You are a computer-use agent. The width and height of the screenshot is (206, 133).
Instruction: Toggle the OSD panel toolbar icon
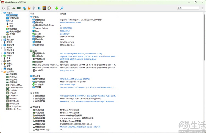pyautogui.click(x=44, y=8)
